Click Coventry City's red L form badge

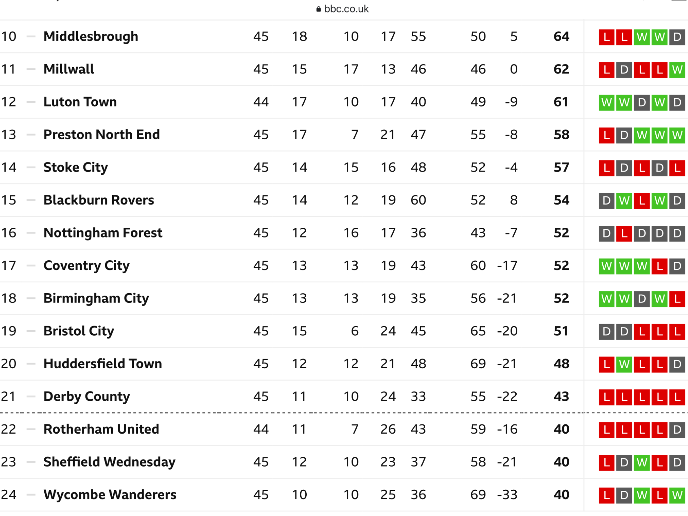[659, 266]
